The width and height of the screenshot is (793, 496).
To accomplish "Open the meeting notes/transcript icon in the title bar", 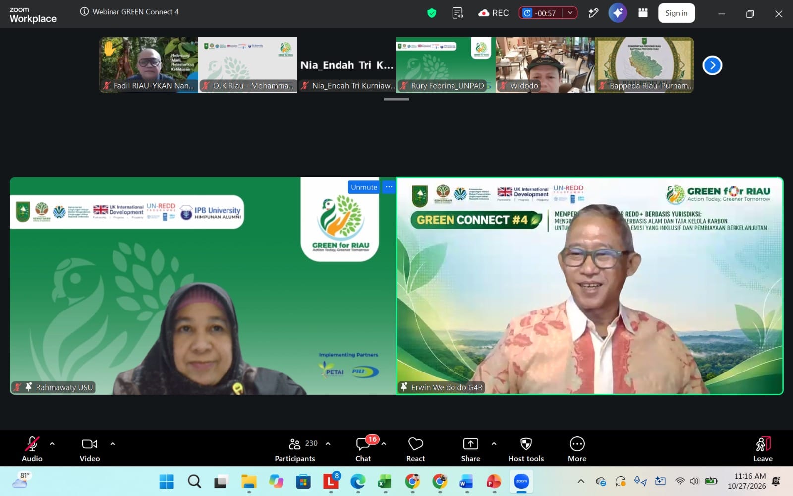I will pos(457,13).
